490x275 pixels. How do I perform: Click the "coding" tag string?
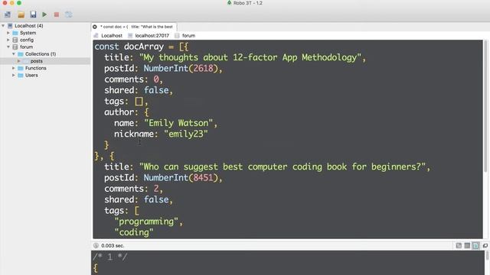pos(134,232)
